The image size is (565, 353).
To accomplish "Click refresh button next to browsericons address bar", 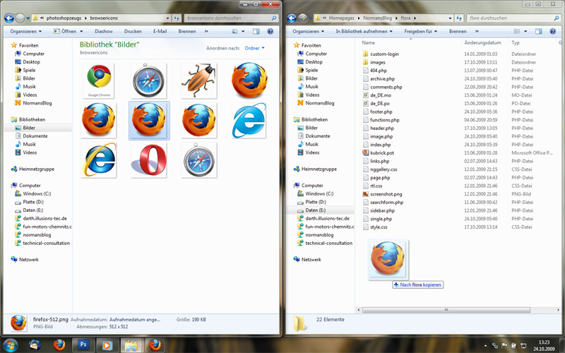I will tap(177, 18).
